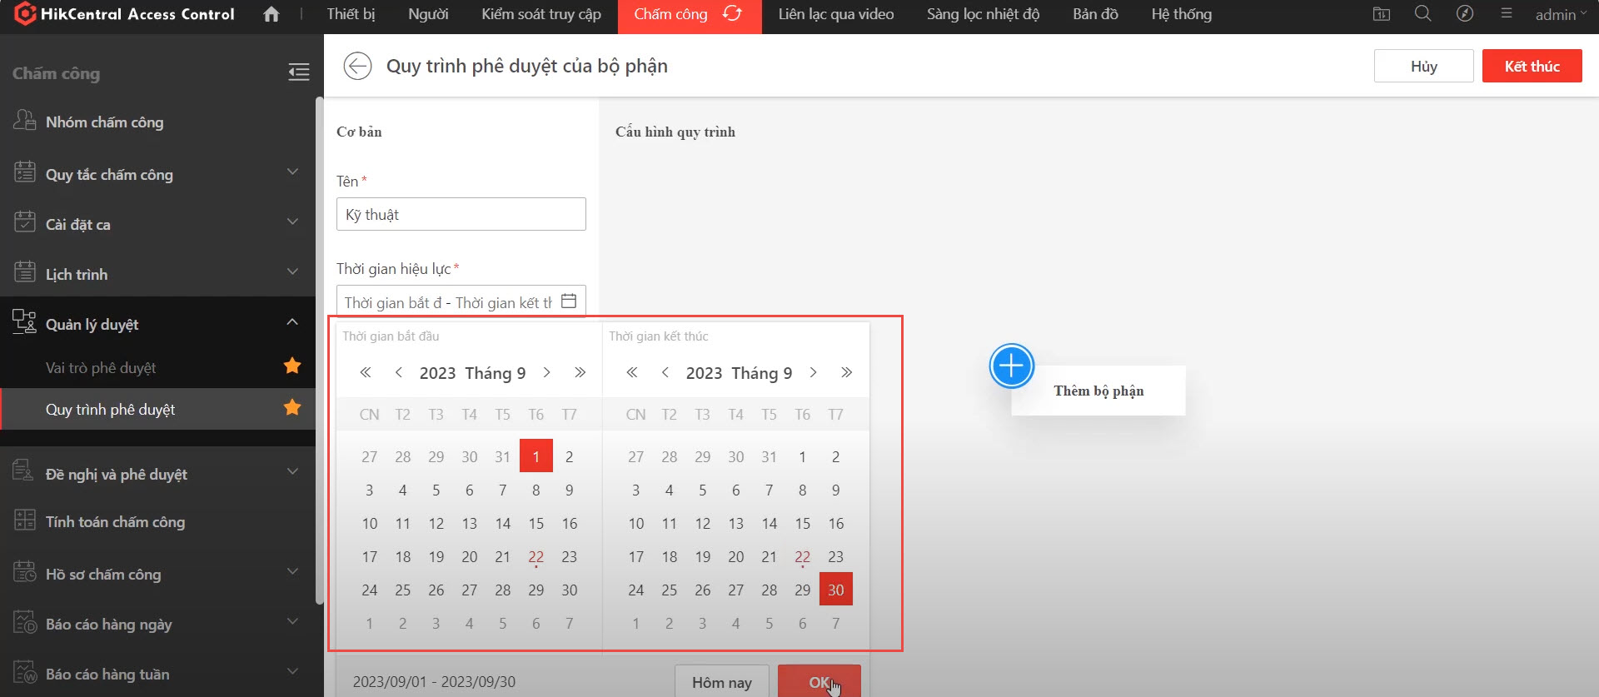Collapse the sidebar using the menu icon
This screenshot has height=697, width=1599.
tap(298, 72)
